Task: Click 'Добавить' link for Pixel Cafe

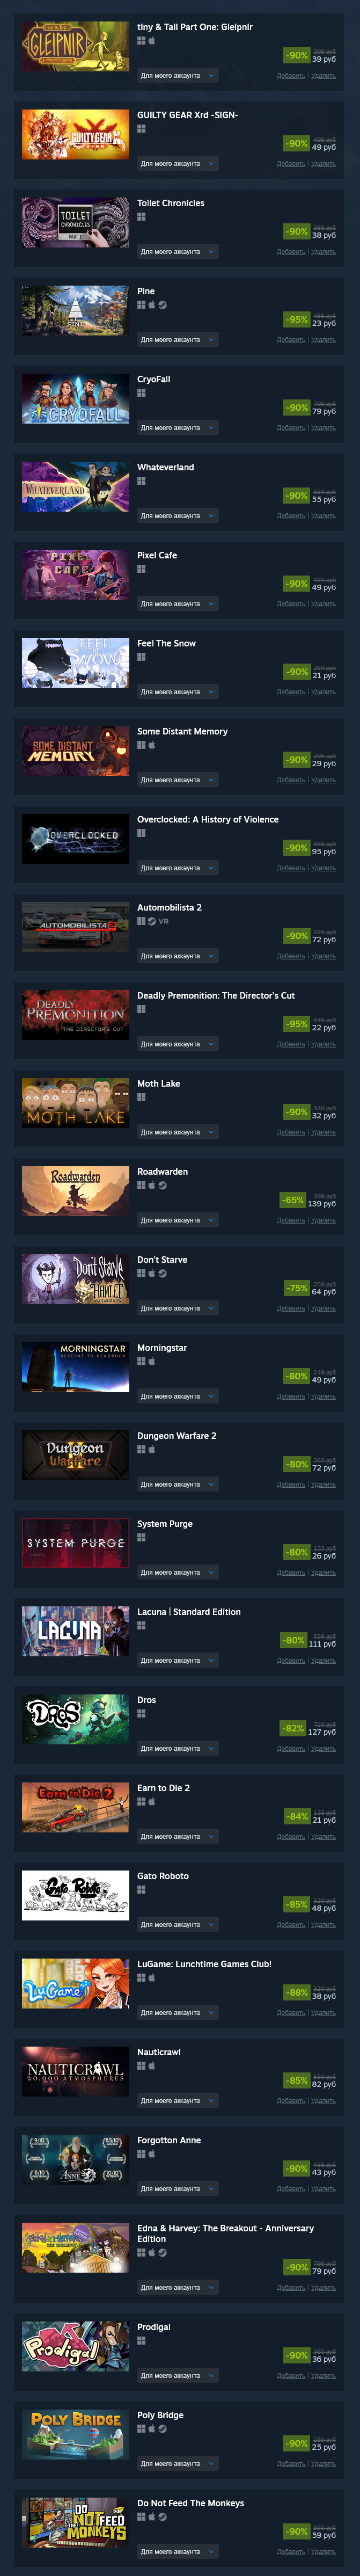Action: click(291, 604)
